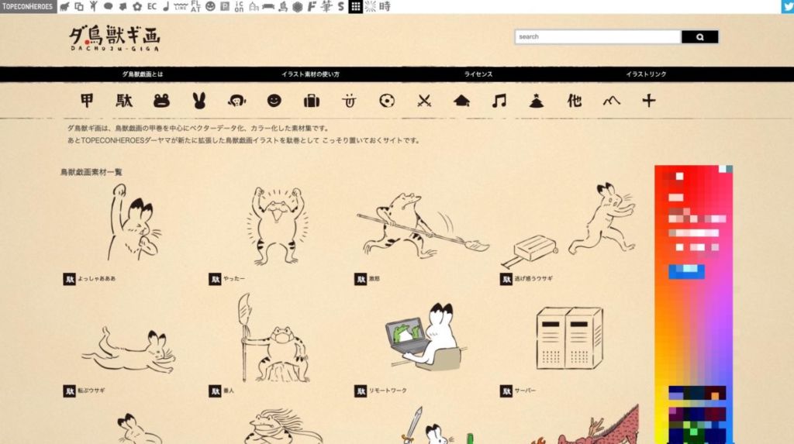
Task: Select the smiley face category icon
Action: point(274,101)
